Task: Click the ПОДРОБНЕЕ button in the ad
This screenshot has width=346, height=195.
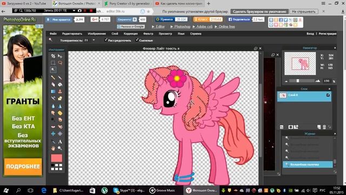Action: click(23, 166)
